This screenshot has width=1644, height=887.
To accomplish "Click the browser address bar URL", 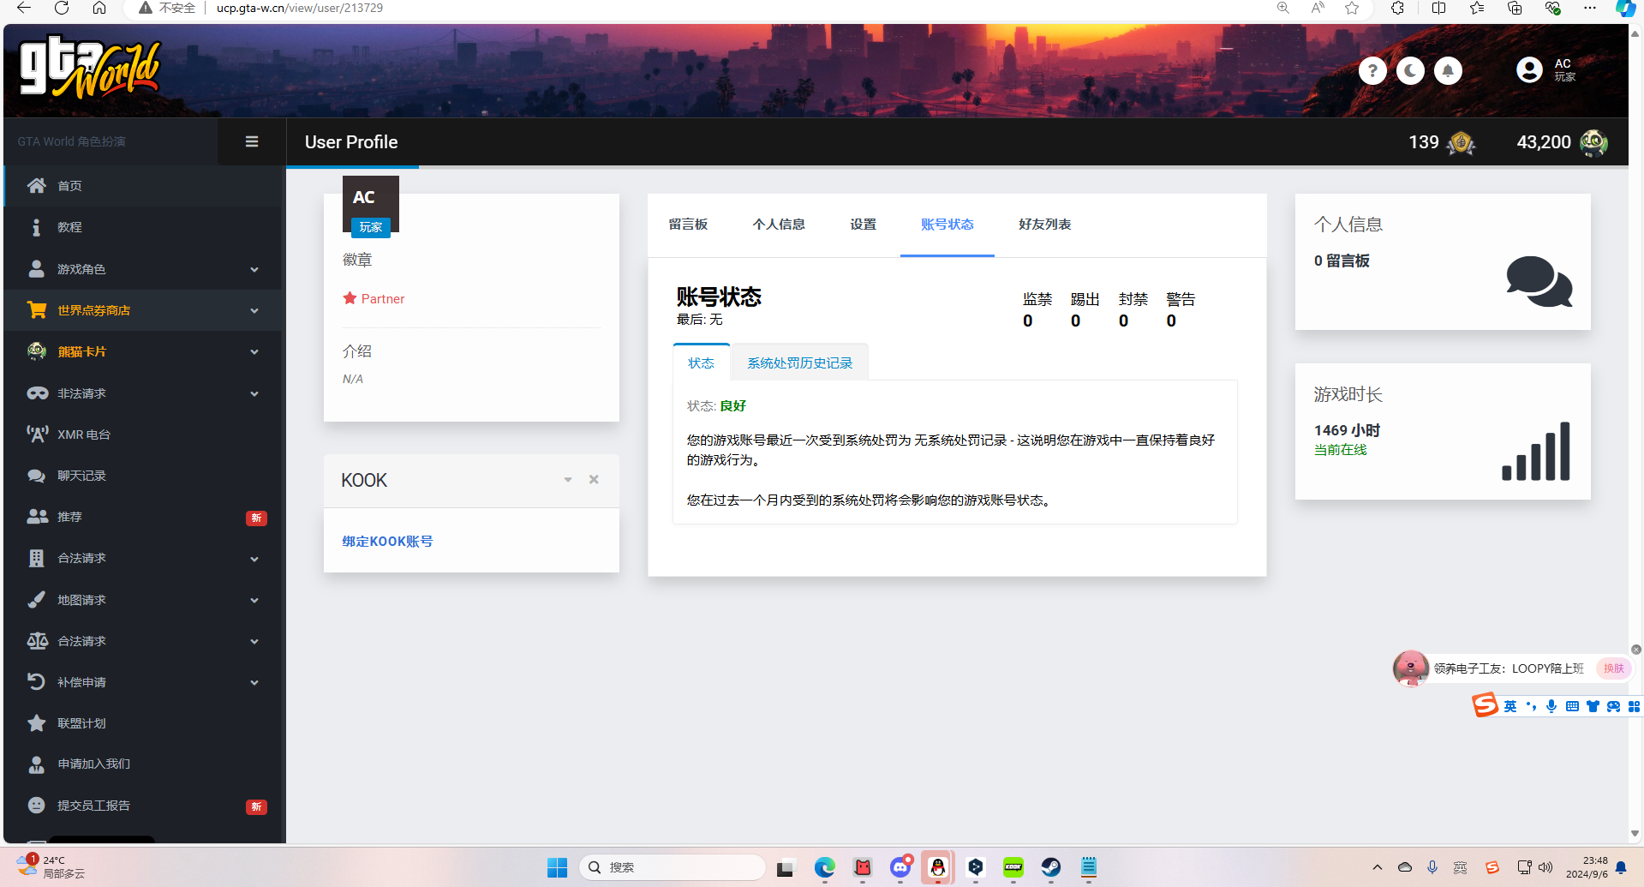I will click(x=299, y=9).
